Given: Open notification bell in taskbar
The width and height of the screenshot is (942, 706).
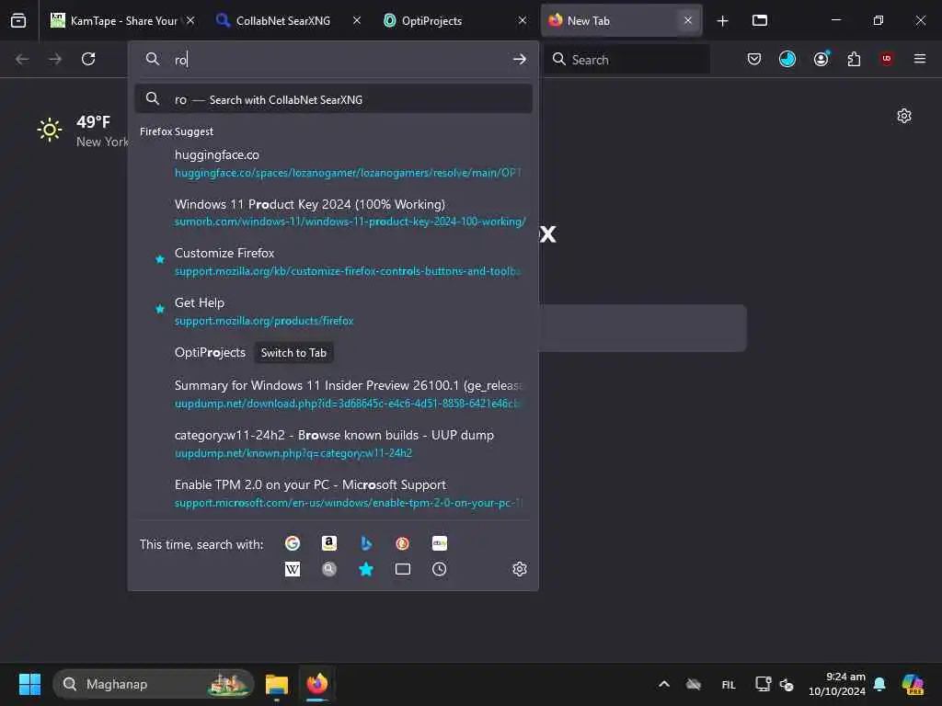Looking at the screenshot, I should 880,684.
